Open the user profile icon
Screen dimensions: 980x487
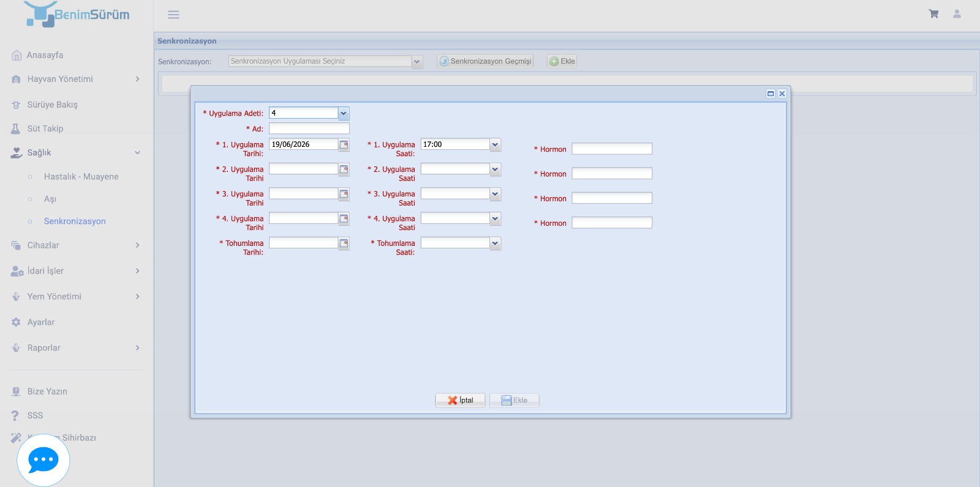click(x=957, y=14)
